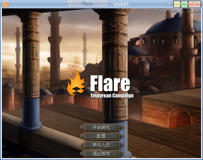Click the up arrow titlebar icon
Viewport: 203px width, 160px height.
pos(169,3)
